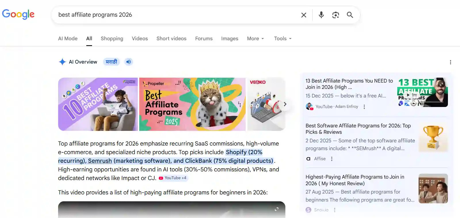The image size is (460, 218).
Task: Open the Images tab
Action: (230, 39)
